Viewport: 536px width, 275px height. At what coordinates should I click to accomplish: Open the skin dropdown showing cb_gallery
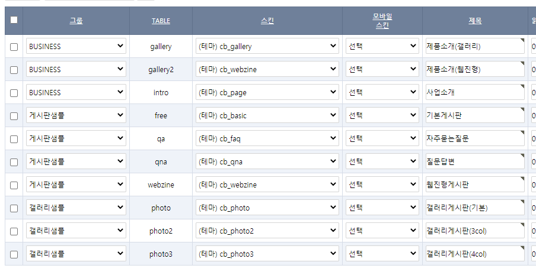point(267,47)
